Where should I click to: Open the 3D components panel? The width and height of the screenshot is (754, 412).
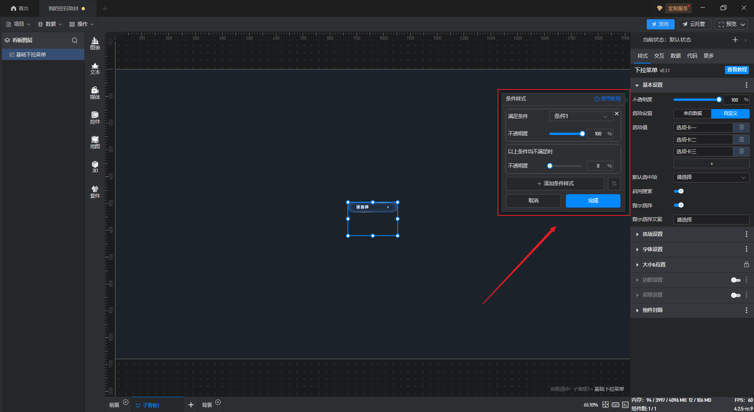tap(95, 167)
